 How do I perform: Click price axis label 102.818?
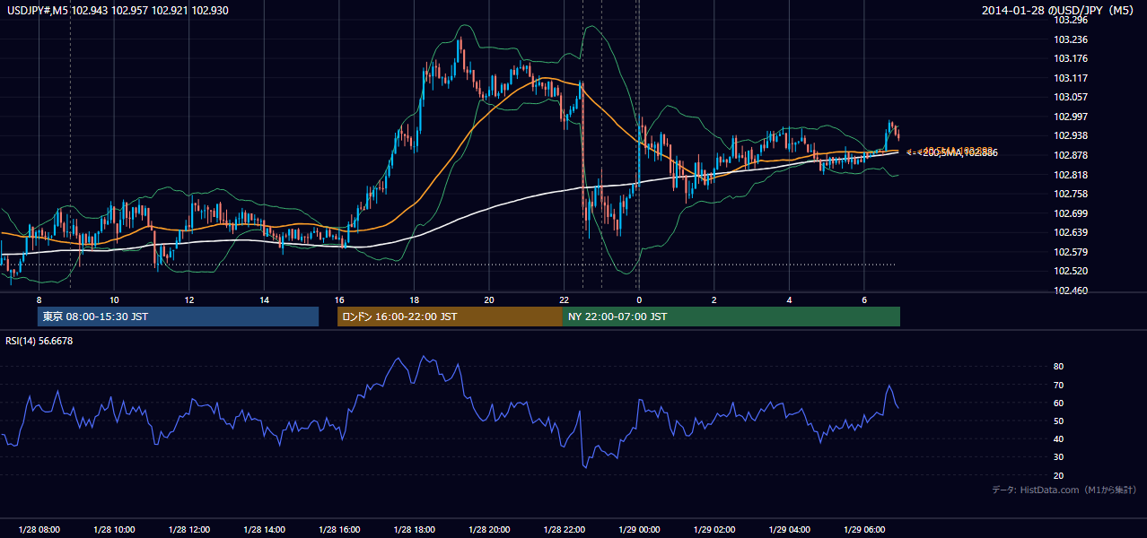[1071, 174]
